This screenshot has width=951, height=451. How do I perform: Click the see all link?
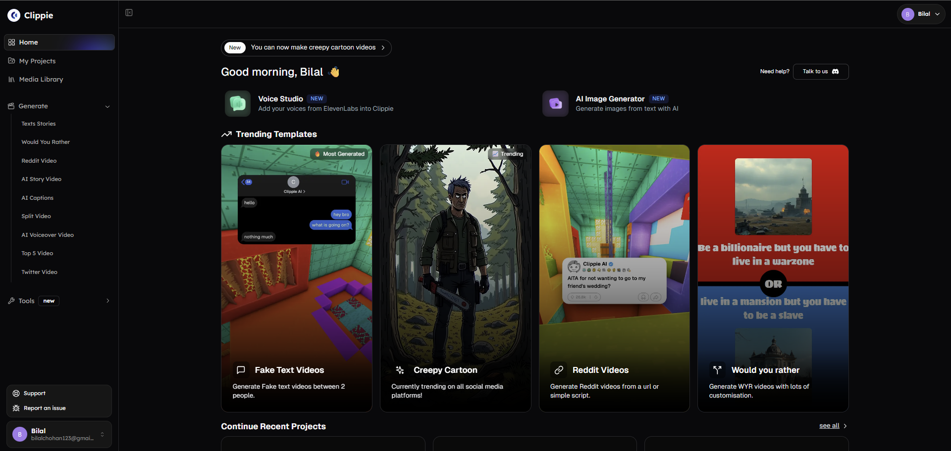point(829,426)
